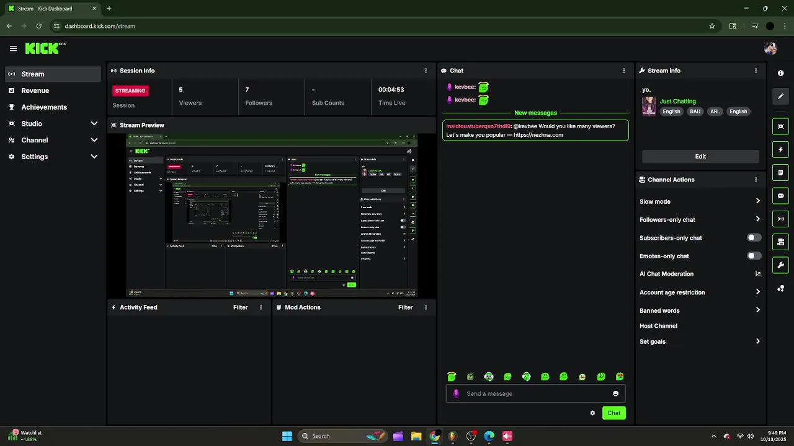The image size is (794, 446).
Task: Toggle the stream preview widget icon
Action: [x=780, y=126]
